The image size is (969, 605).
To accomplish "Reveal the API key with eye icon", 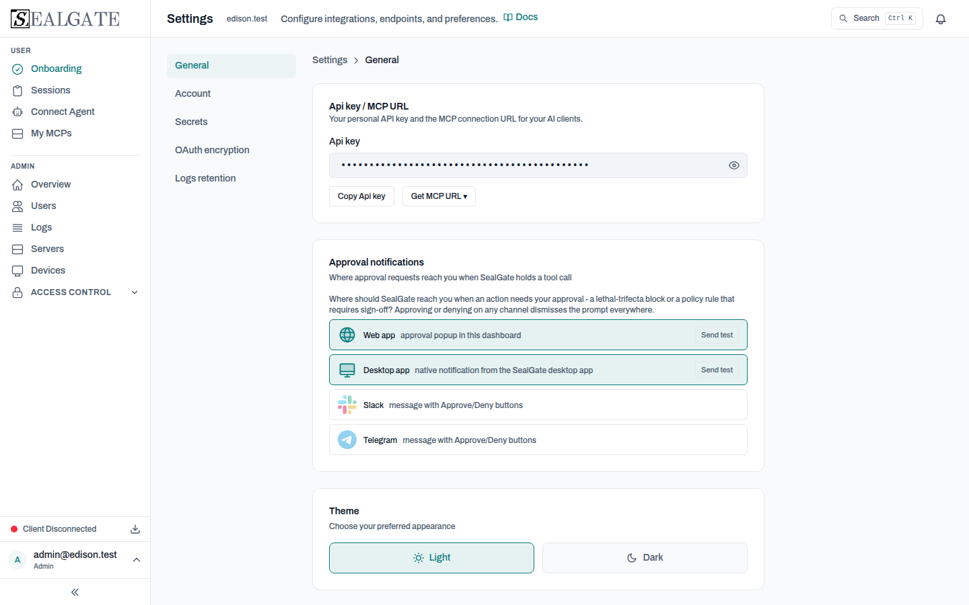I will [x=734, y=165].
